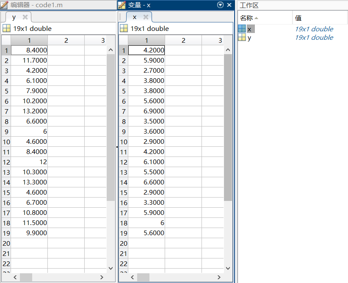
Task: Sort workspace by the 名称 column header
Action: 265,18
